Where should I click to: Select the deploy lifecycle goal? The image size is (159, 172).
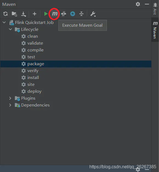click(x=34, y=91)
